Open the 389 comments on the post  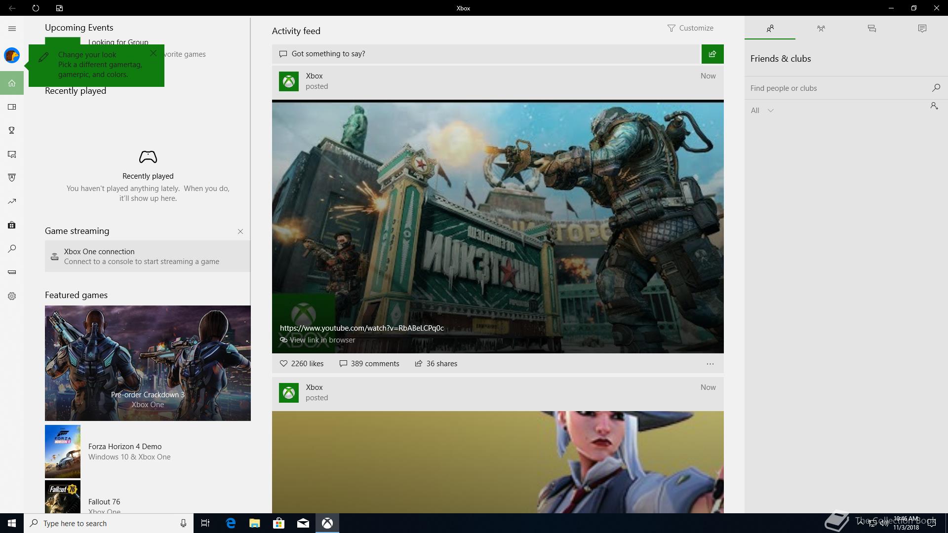369,364
